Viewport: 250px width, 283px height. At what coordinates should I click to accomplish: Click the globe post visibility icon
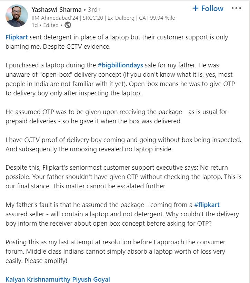[68, 25]
